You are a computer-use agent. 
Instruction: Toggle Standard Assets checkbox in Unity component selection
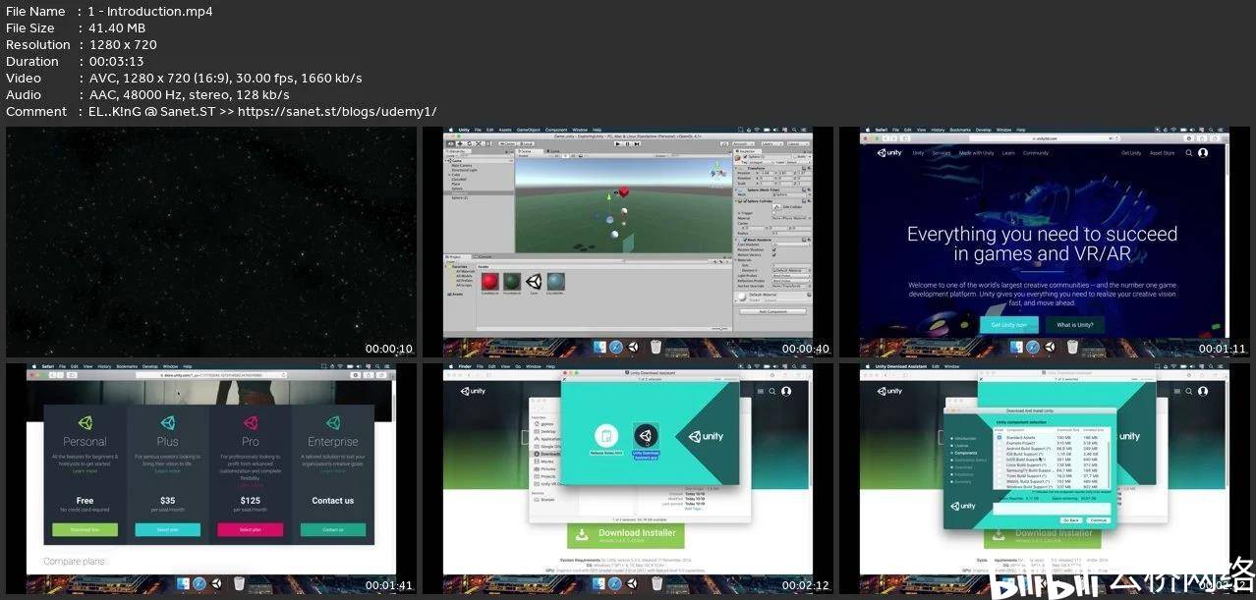click(999, 437)
